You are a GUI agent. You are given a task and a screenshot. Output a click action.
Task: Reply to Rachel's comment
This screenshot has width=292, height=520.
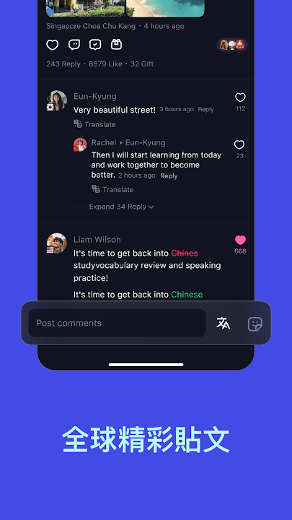click(x=169, y=176)
